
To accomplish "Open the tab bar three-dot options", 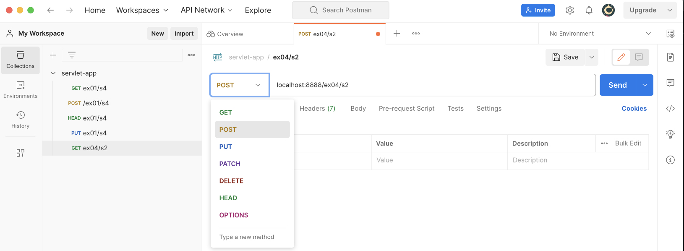I will pos(416,33).
